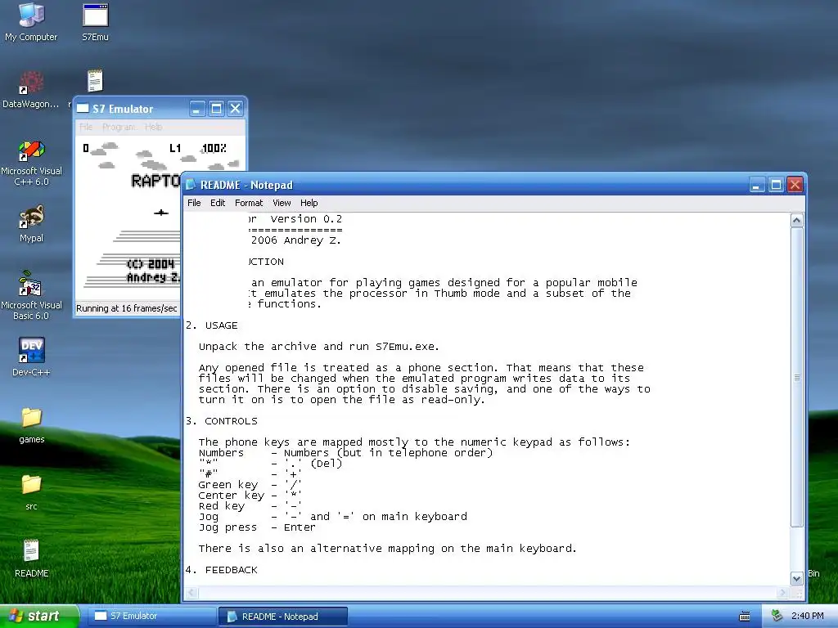Image resolution: width=838 pixels, height=628 pixels.
Task: Click the '2006 Andrey Z.' line in Notepad
Action: pos(295,240)
